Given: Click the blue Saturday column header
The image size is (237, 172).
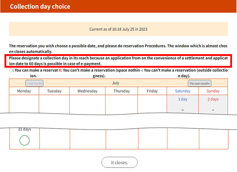Looking at the screenshot, I should tap(183, 91).
